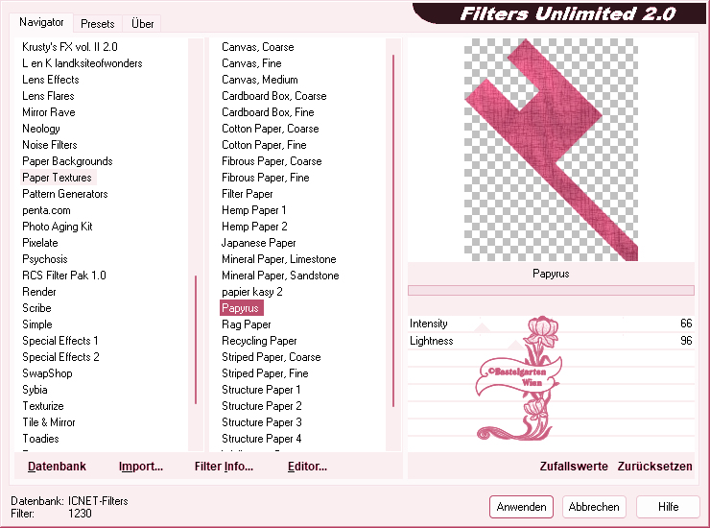Apply the filter with Anwenden
Image resolution: width=710 pixels, height=528 pixels.
[521, 507]
